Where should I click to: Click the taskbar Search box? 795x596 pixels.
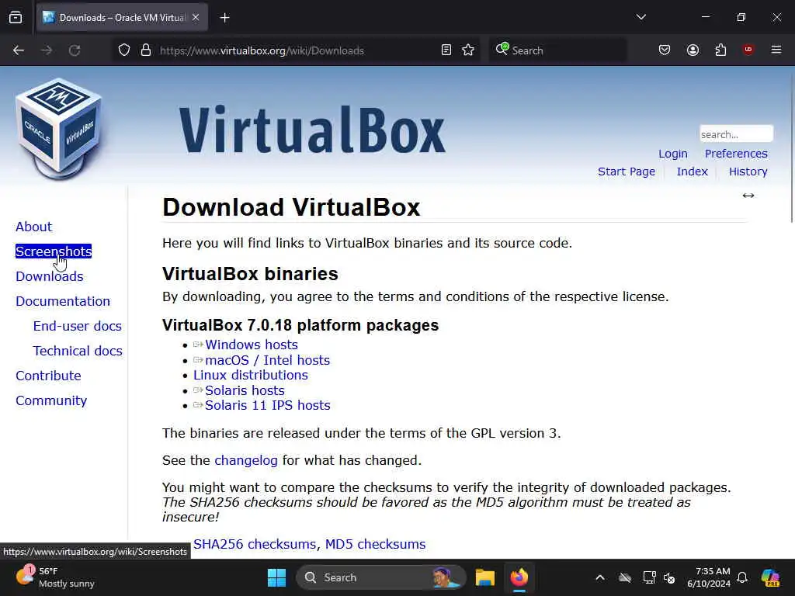[380, 577]
